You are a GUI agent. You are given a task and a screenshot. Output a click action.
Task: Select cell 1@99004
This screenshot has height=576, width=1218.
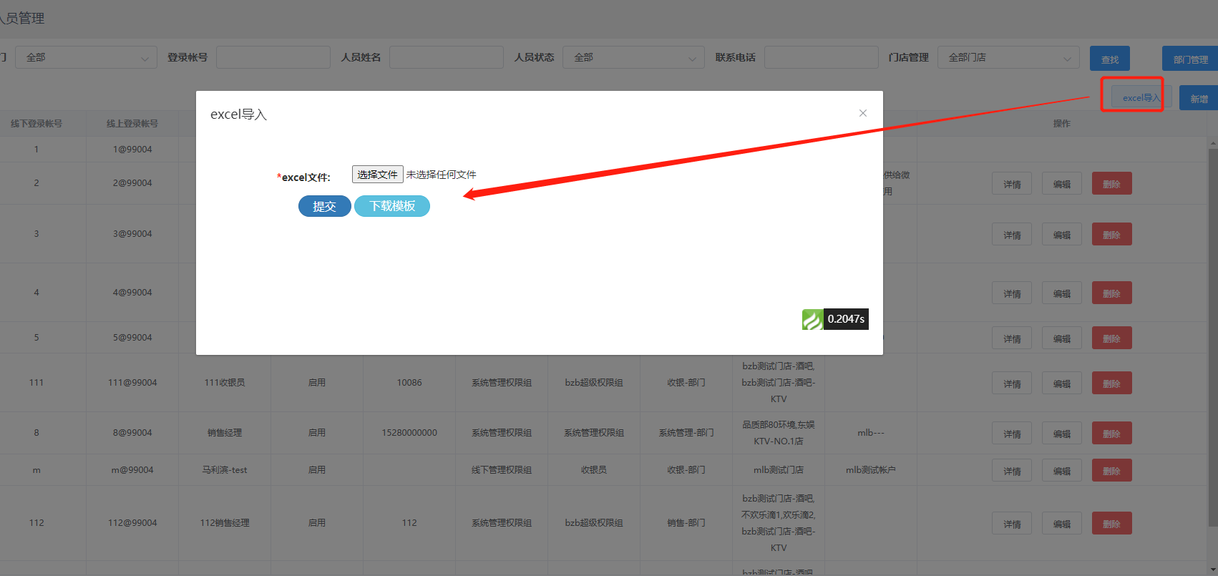click(132, 150)
